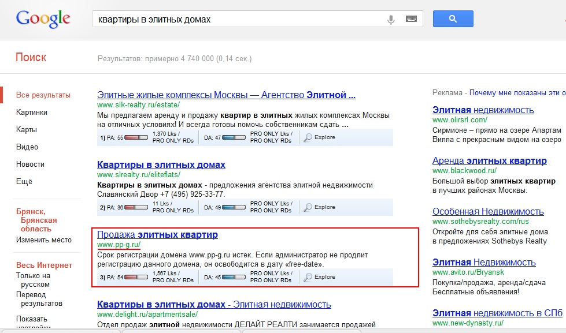This screenshot has height=333, width=566.
Task: Click www.blackwood.ru/ ad URL
Action: coord(465,170)
